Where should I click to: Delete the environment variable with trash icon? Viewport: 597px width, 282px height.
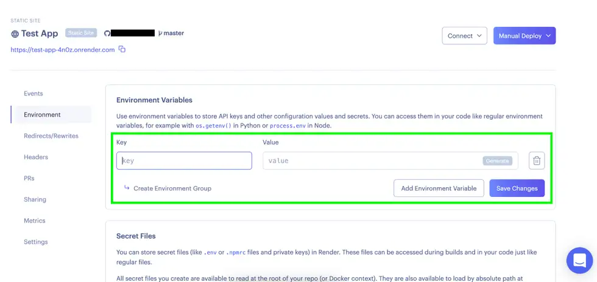[x=537, y=160]
